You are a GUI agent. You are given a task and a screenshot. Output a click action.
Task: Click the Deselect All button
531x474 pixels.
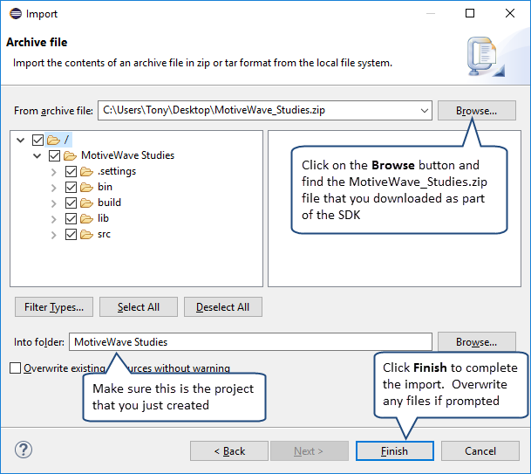222,306
